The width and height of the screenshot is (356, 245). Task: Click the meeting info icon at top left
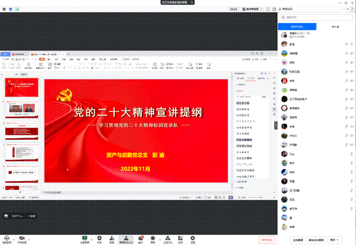click(x=4, y=9)
